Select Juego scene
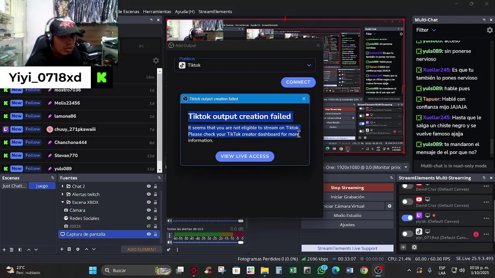 tap(42, 186)
